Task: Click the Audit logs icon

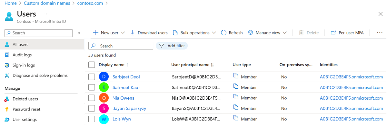Action: (7, 55)
